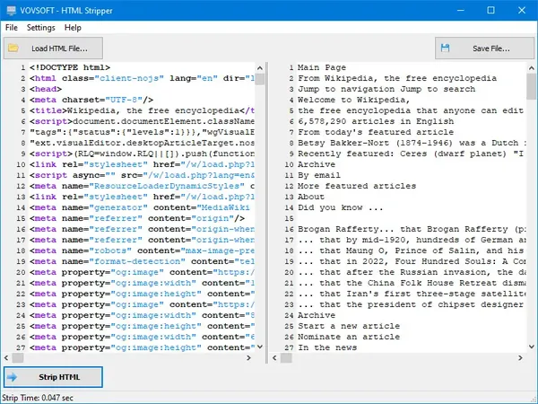Viewport: 538px width, 404px height.
Task: Click the Save File button
Action: click(484, 48)
